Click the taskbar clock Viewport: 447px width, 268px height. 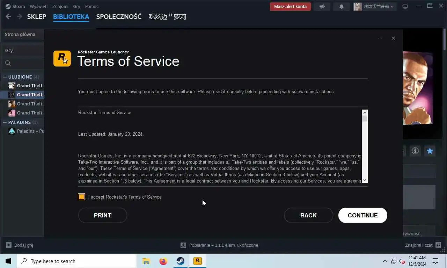(417, 261)
